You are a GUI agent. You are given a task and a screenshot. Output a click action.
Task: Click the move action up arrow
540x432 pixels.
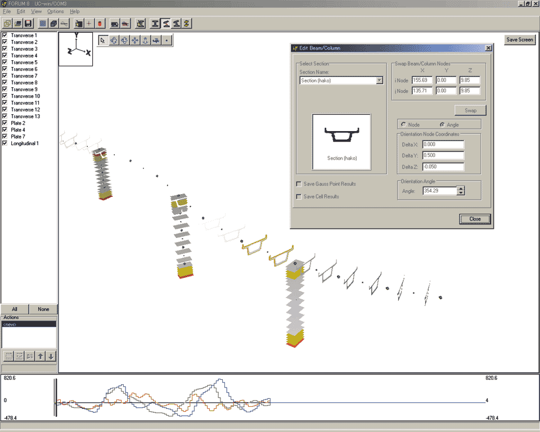pyautogui.click(x=40, y=356)
